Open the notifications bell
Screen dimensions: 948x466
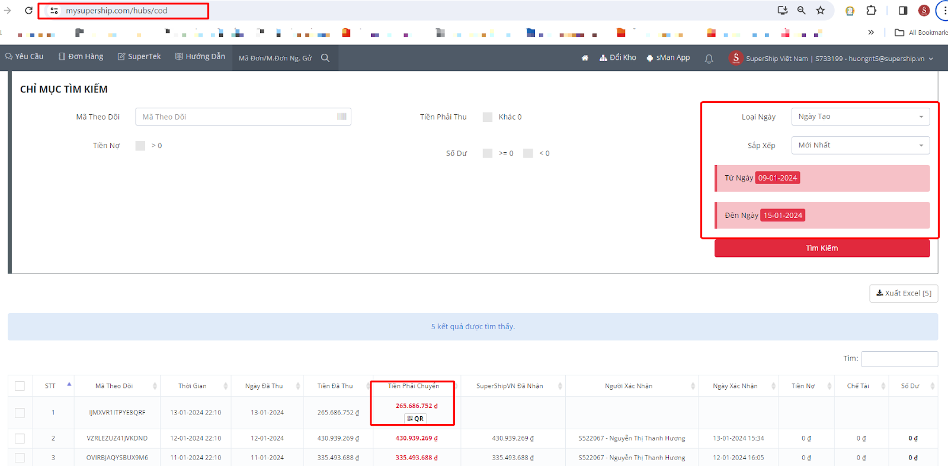click(709, 59)
